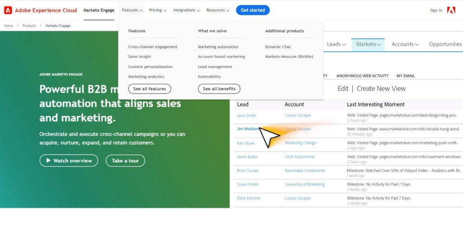
Task: Open Marketing analytics menu item
Action: click(x=146, y=77)
